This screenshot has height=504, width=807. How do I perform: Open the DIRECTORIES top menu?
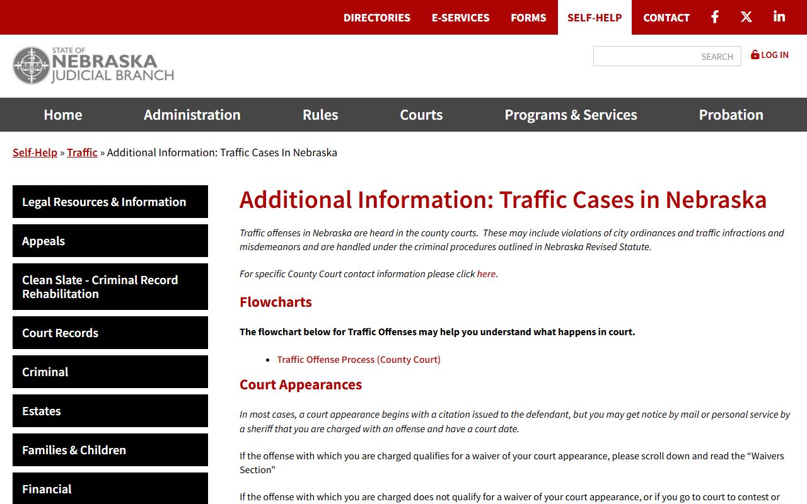coord(377,18)
